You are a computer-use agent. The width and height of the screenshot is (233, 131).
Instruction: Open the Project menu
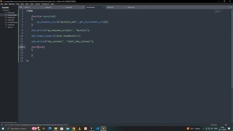point(38,4)
